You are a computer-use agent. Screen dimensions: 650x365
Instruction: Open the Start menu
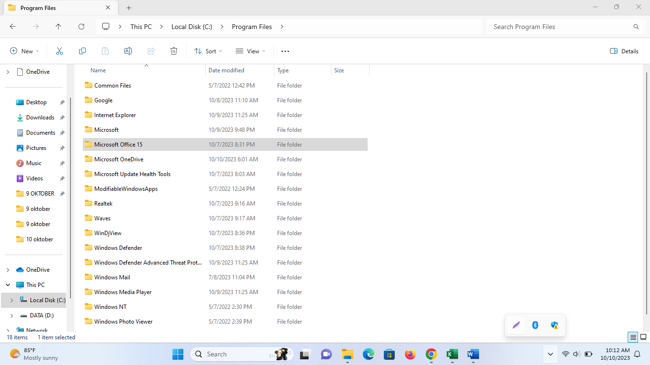[178, 354]
